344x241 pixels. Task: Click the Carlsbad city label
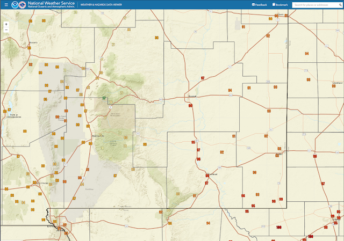(213, 174)
